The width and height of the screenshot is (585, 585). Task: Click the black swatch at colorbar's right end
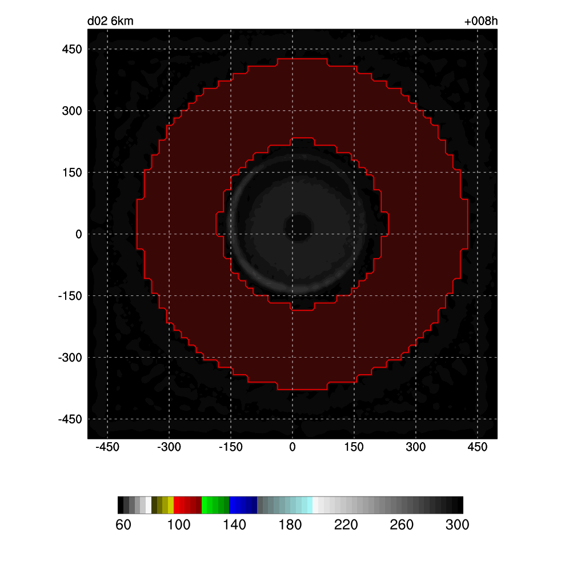pos(459,505)
